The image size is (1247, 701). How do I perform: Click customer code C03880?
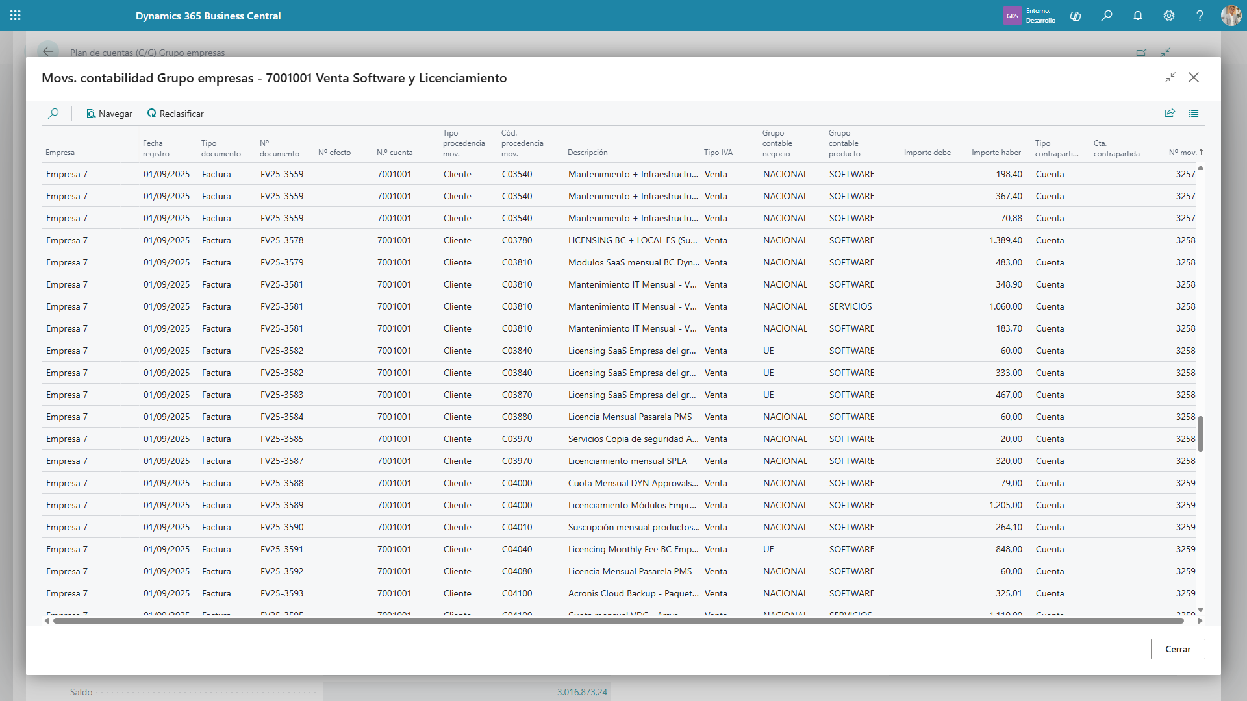tap(517, 417)
